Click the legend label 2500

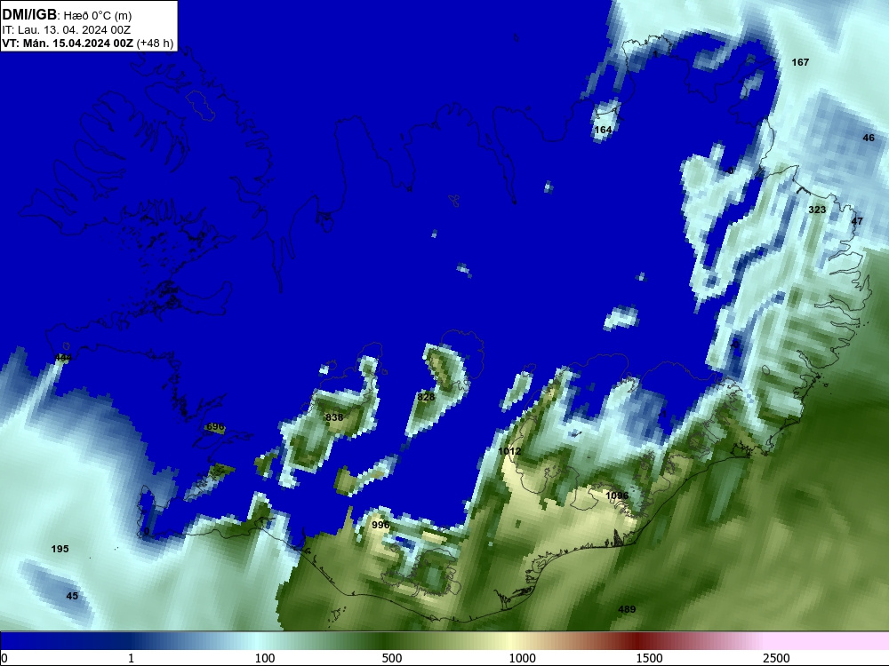(776, 658)
